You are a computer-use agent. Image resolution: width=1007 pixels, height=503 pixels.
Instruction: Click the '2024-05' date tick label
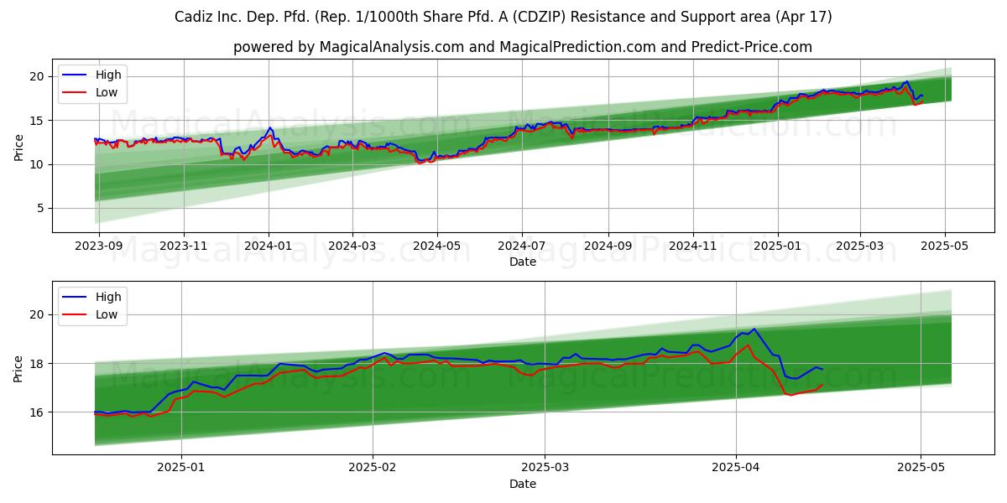pos(436,246)
